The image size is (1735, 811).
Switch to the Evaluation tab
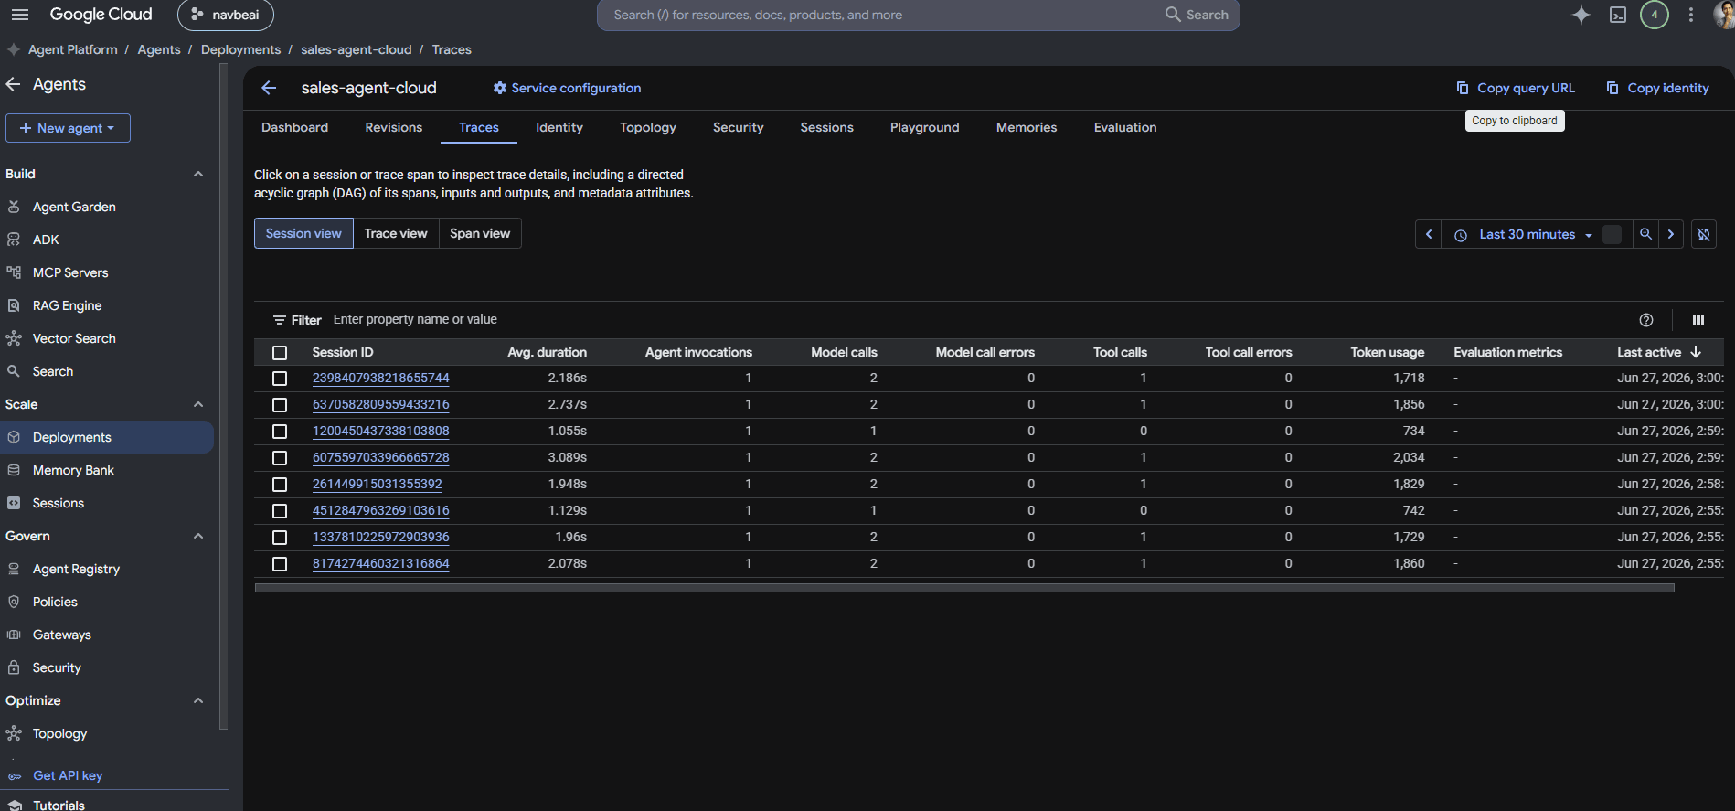coord(1124,127)
